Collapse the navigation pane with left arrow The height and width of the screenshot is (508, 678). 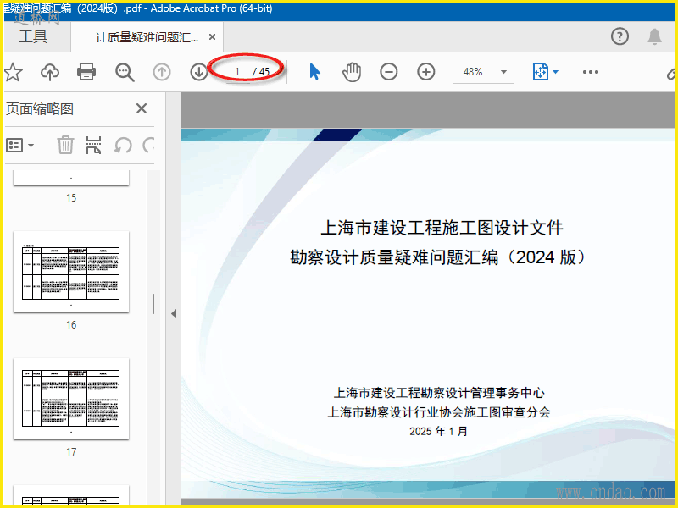pyautogui.click(x=174, y=313)
